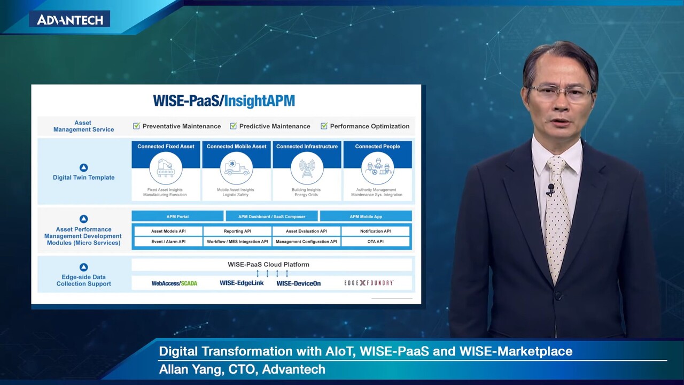This screenshot has height=385, width=684.
Task: Toggle the Preventative Maintenance checkbox
Action: (x=136, y=126)
